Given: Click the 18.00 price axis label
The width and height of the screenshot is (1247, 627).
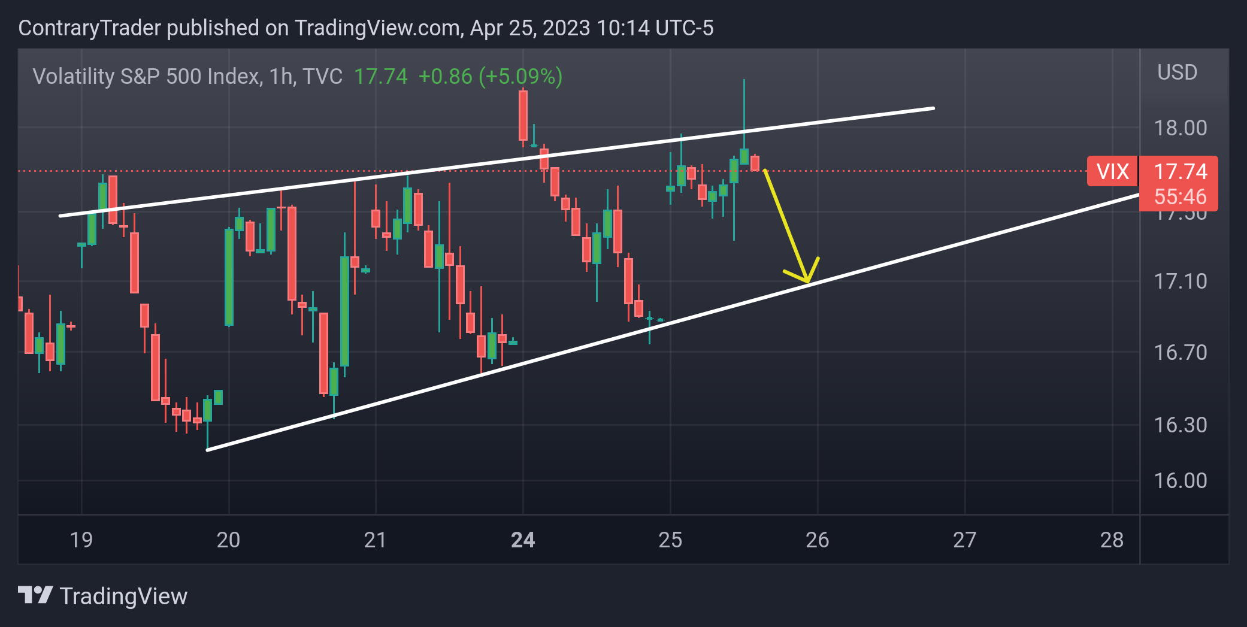Looking at the screenshot, I should click(x=1180, y=128).
